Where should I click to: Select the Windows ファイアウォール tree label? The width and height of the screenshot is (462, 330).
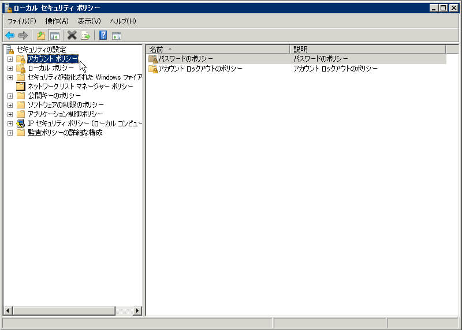coord(85,77)
